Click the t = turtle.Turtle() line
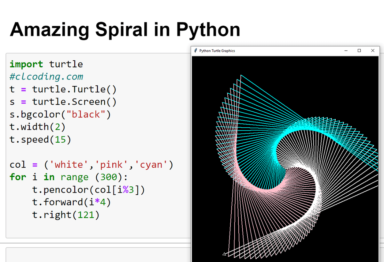This screenshot has width=384, height=262. pos(63,89)
